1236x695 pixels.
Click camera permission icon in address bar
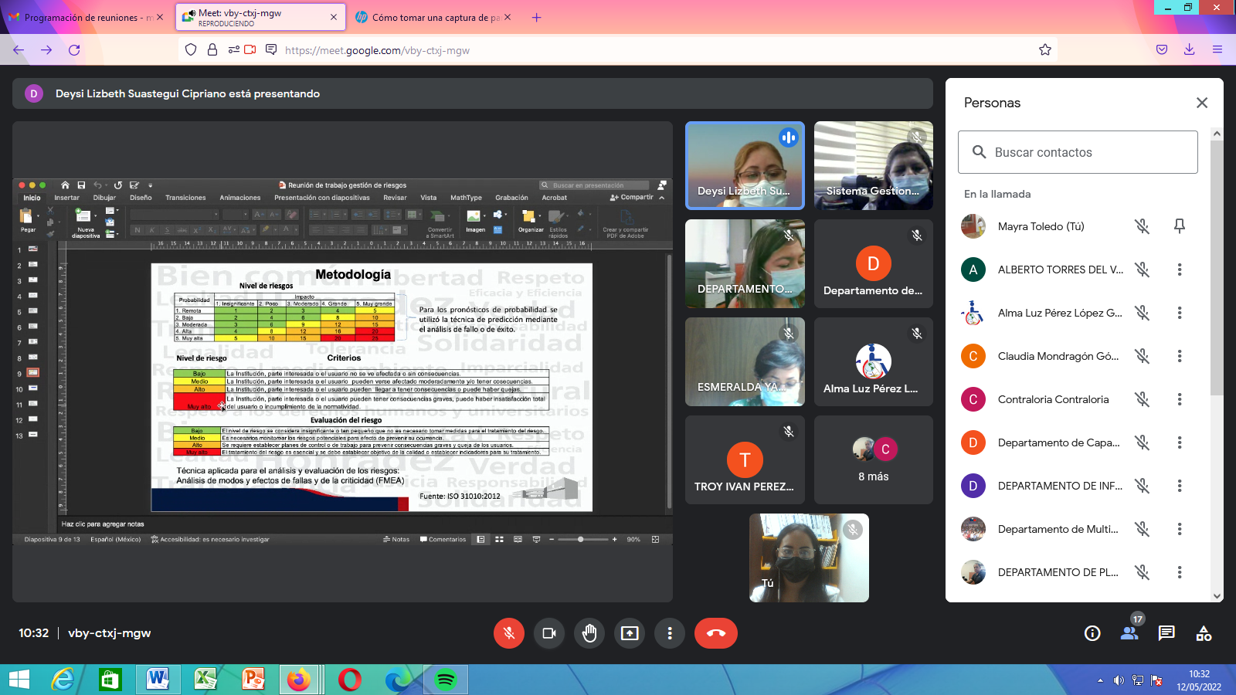pos(250,49)
